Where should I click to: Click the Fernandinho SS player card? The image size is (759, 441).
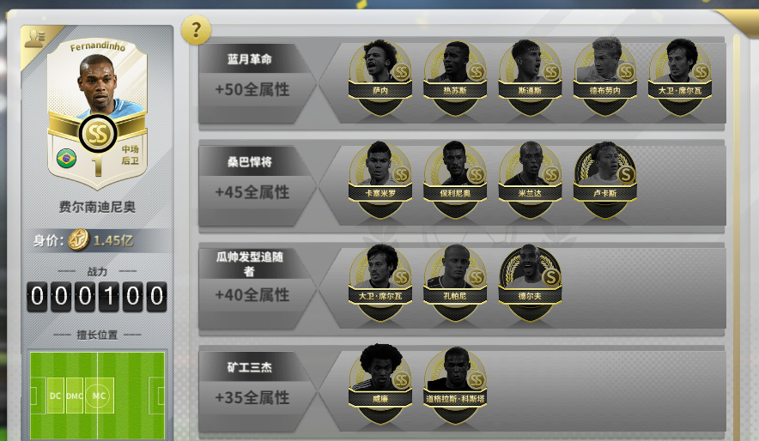(x=97, y=112)
